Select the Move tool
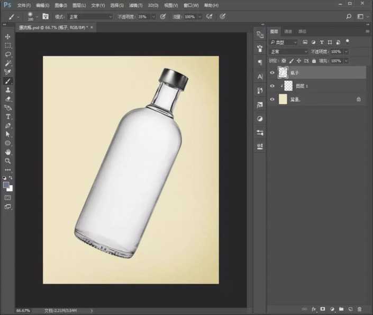Image resolution: width=373 pixels, height=315 pixels. 8,37
